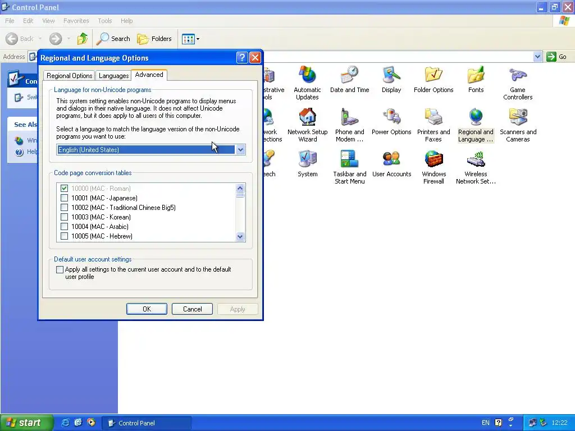Open the Tools menu
The height and width of the screenshot is (431, 575).
[x=105, y=21]
